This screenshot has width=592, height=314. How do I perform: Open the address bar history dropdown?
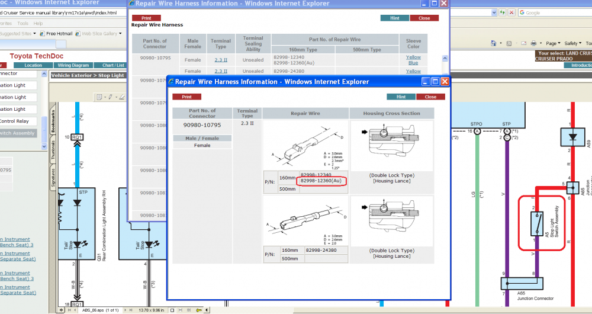[x=494, y=12]
